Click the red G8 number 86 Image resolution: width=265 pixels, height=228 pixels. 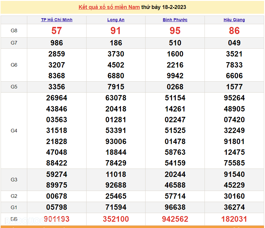point(234,31)
